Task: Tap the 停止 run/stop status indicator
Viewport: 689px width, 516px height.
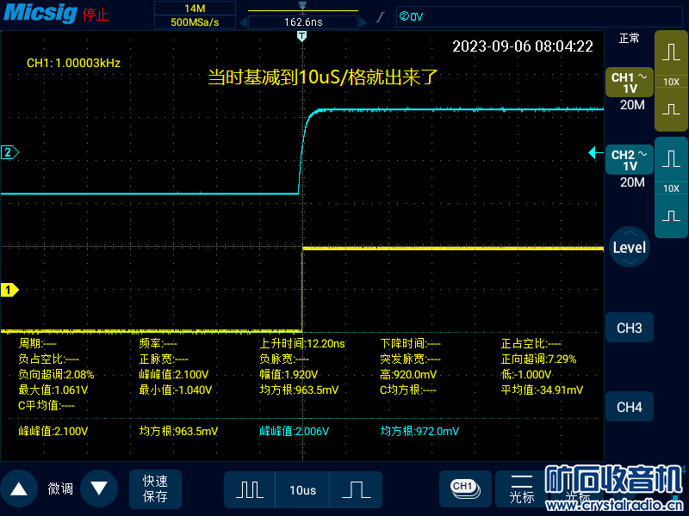Action: (x=96, y=15)
